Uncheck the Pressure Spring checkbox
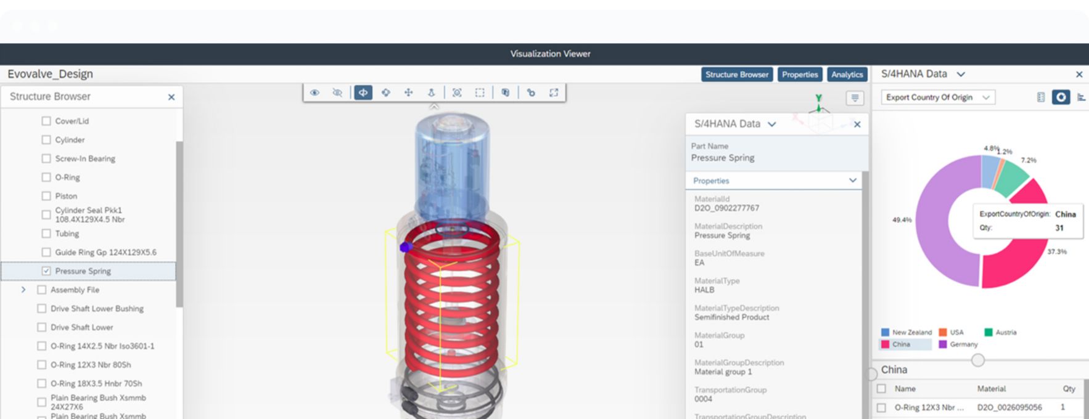Image resolution: width=1089 pixels, height=419 pixels. 46,271
